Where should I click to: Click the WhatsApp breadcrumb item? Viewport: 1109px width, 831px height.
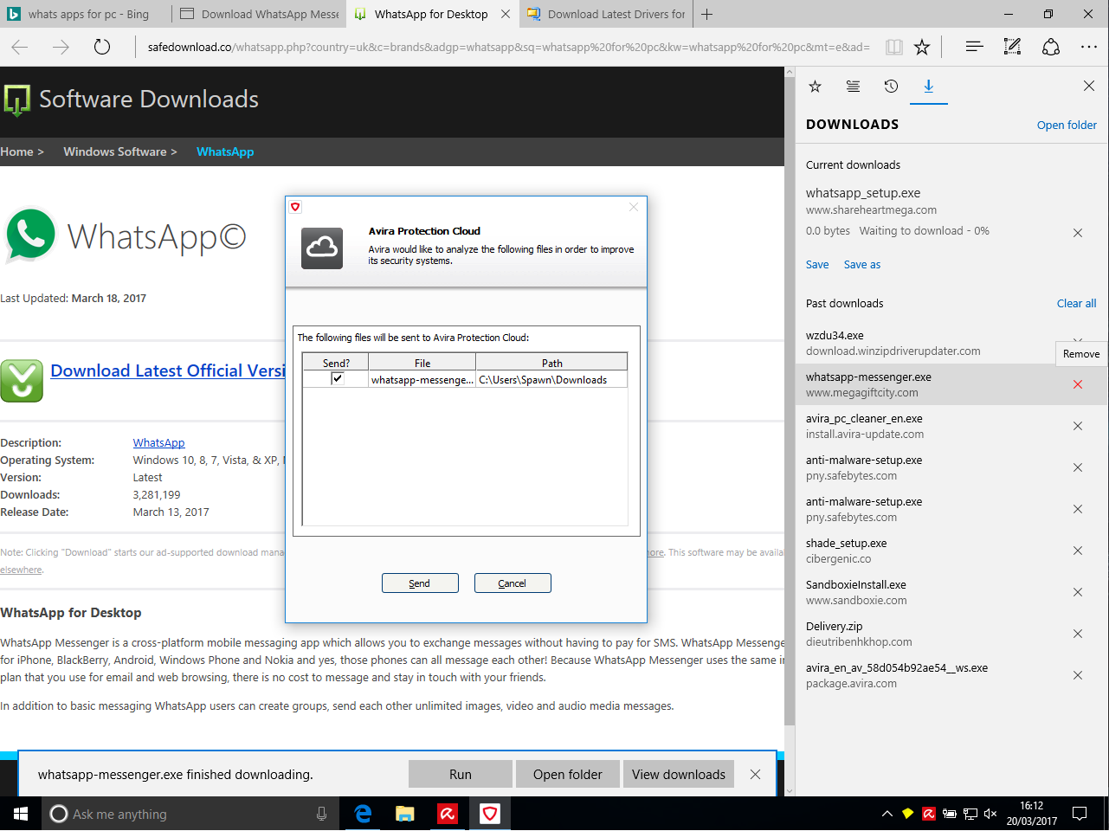pos(225,151)
